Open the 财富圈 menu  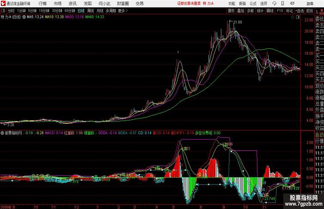pos(123,3)
